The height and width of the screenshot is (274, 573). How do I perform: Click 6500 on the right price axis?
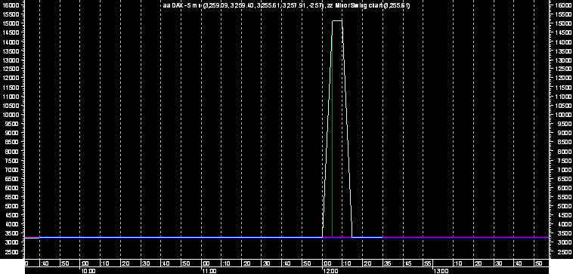pyautogui.click(x=564, y=178)
